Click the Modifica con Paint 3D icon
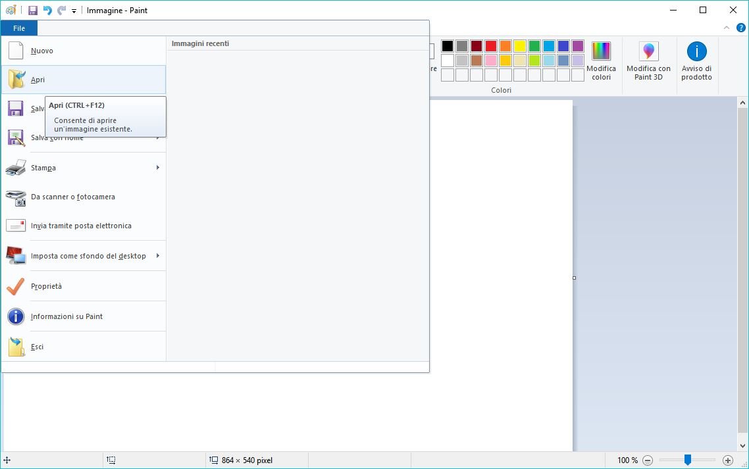Screen dimensions: 749x469 (648, 51)
